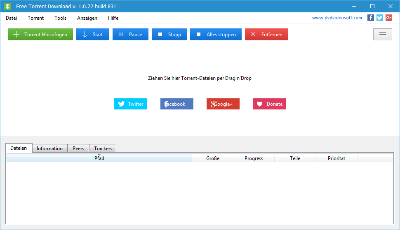Open the Datei menu
This screenshot has height=230, width=400.
point(11,18)
